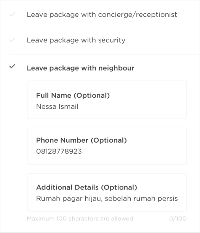Click the phone value 08128778923
This screenshot has width=200, height=233.
[59, 151]
